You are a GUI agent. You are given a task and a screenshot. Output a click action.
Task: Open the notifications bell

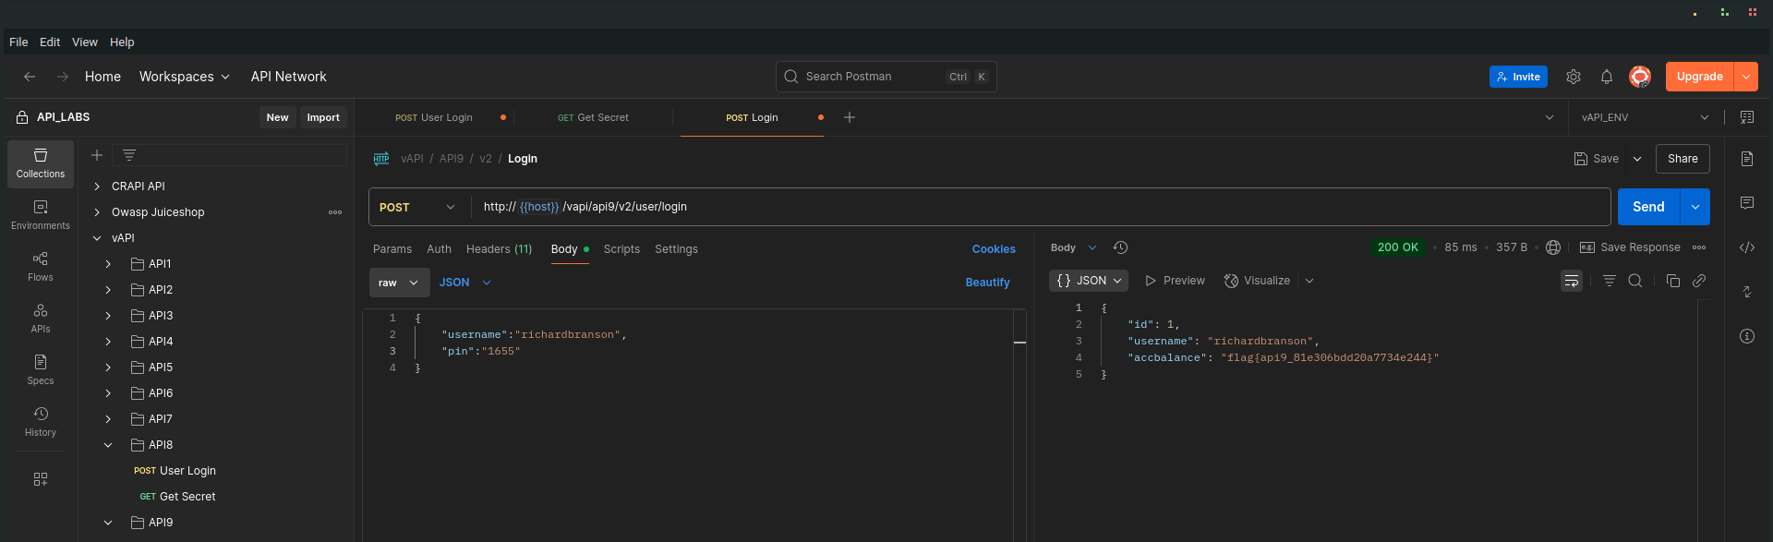[1607, 77]
